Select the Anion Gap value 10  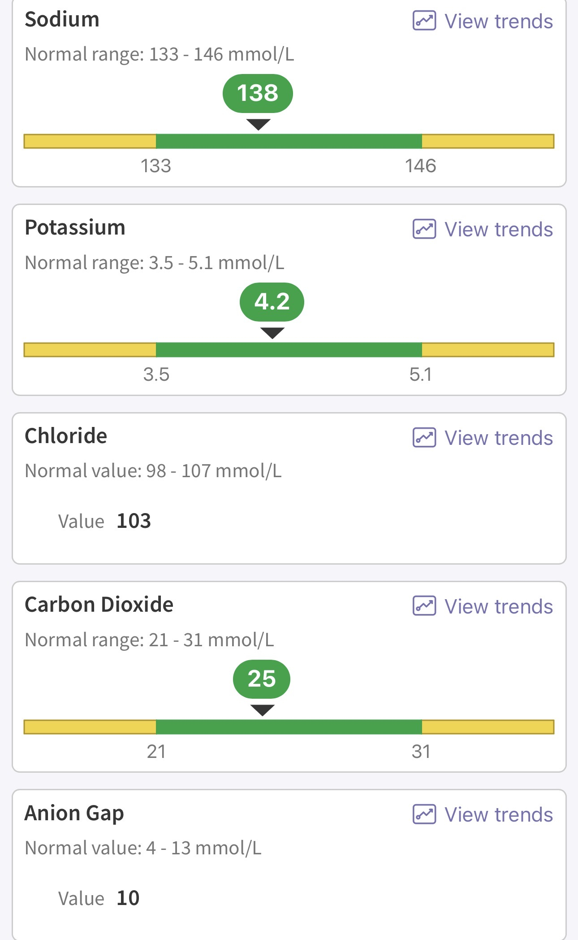pos(128,898)
